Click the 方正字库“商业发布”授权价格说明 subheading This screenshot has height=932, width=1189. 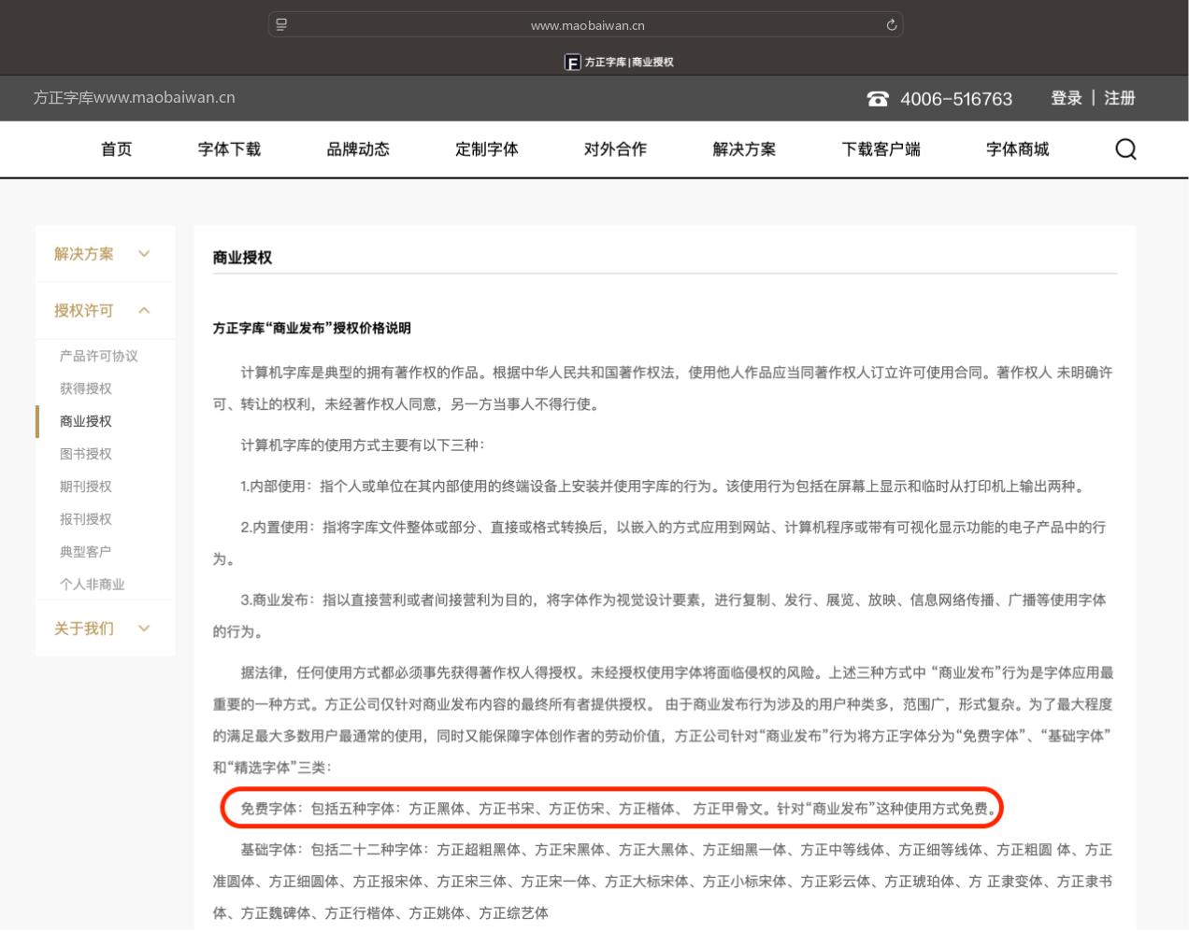coord(312,328)
